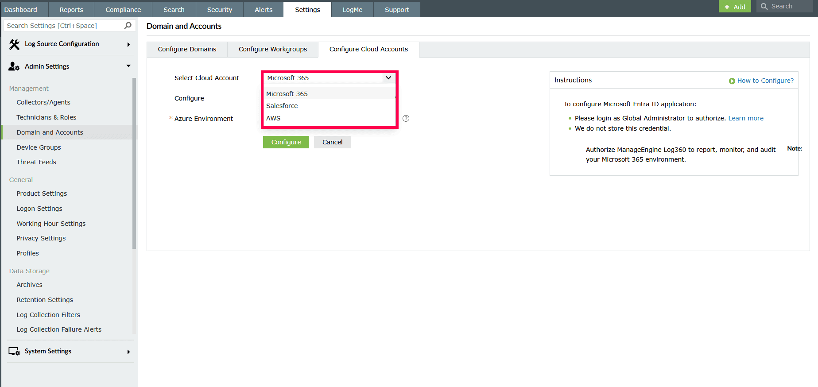Choose Microsoft 365 from the dropdown list

click(329, 94)
